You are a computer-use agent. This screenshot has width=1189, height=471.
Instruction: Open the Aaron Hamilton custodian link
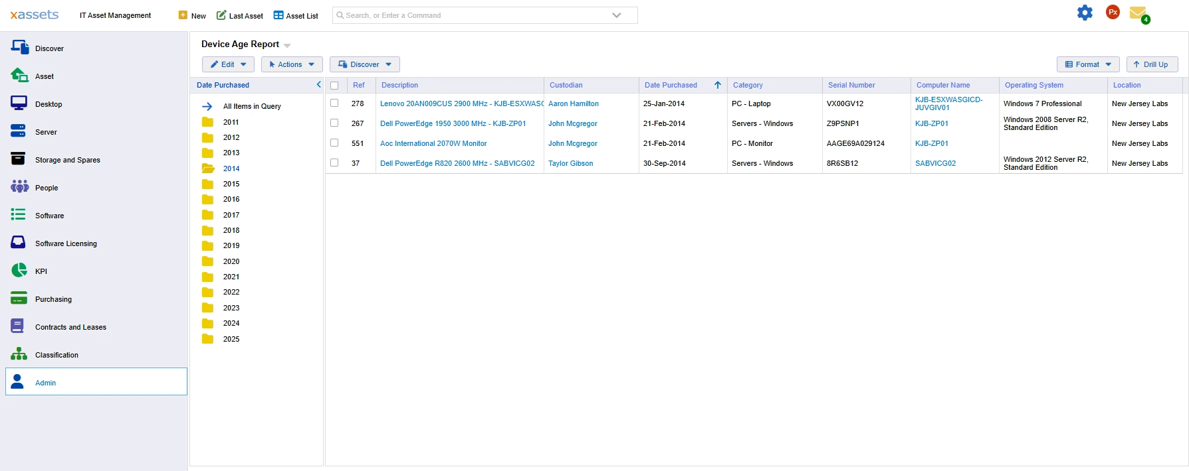click(x=573, y=103)
